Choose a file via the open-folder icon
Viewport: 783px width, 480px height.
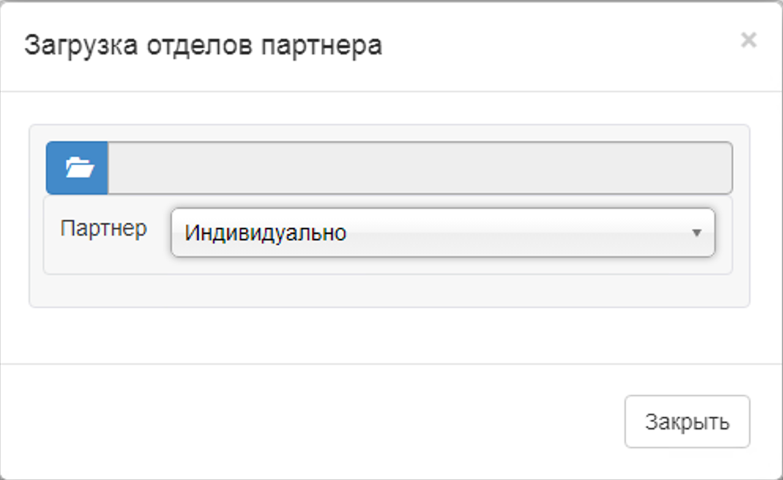click(77, 168)
